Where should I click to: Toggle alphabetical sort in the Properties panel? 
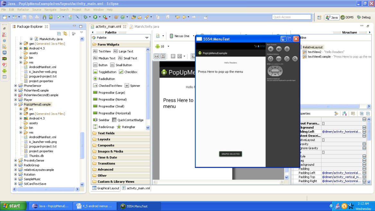344,114
